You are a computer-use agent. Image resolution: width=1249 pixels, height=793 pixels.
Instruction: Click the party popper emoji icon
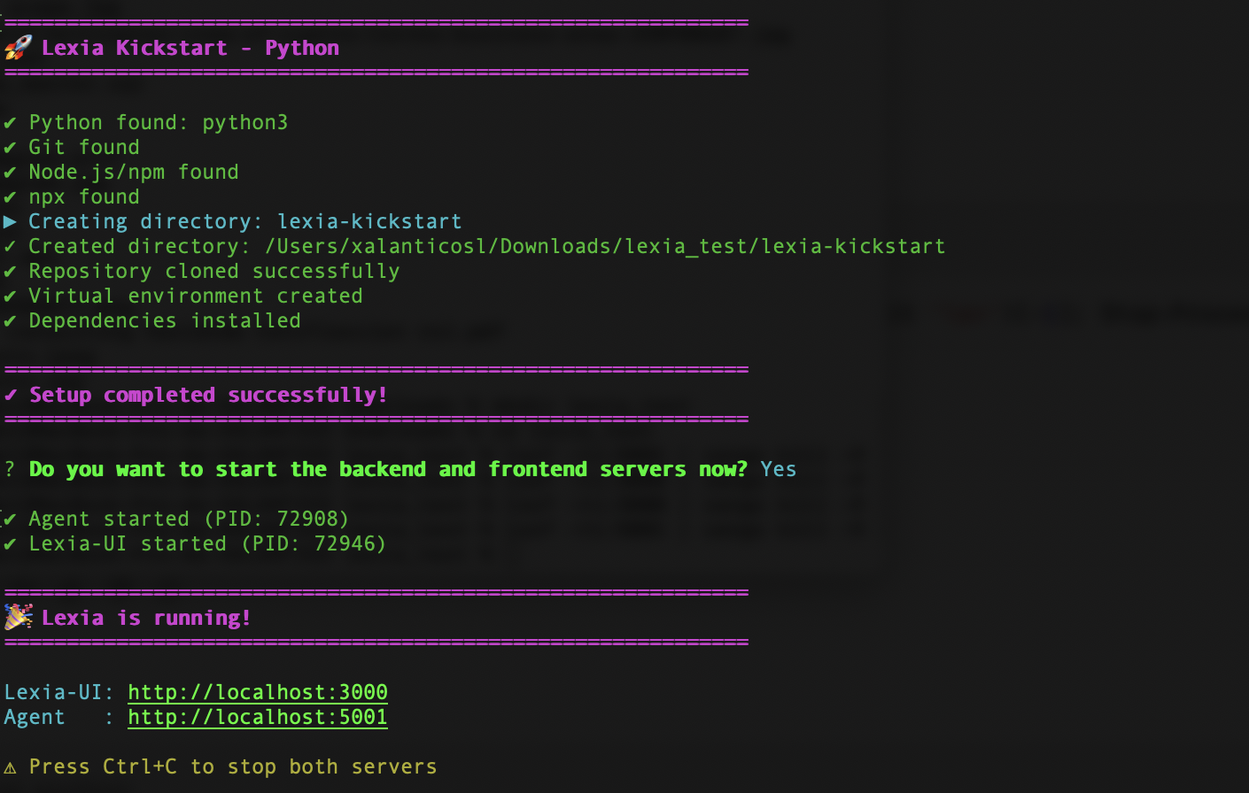click(18, 617)
